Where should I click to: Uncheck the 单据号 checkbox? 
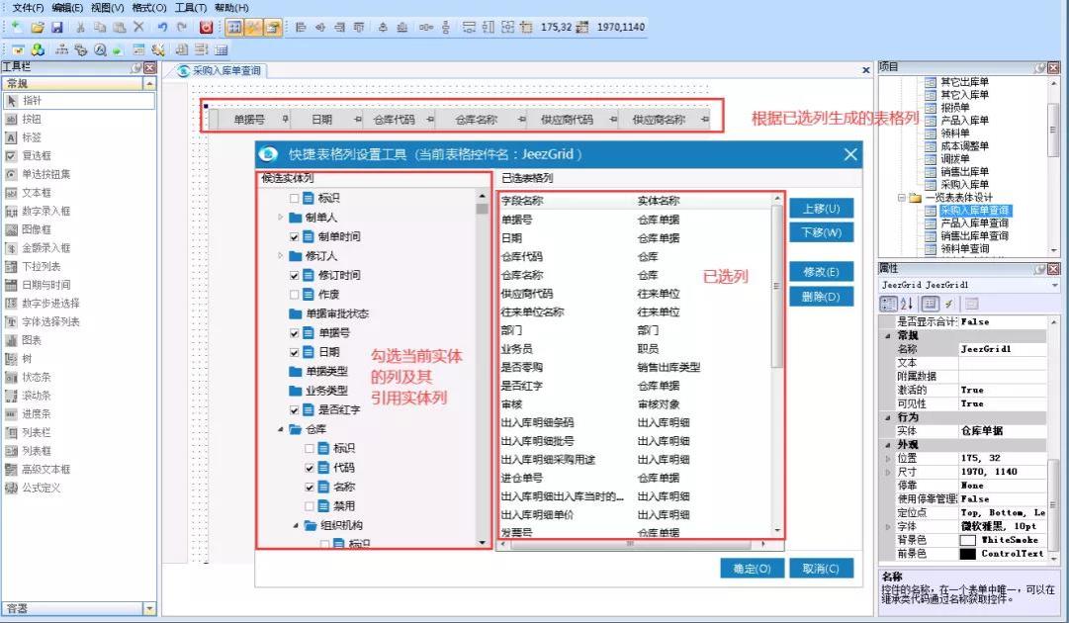click(295, 333)
